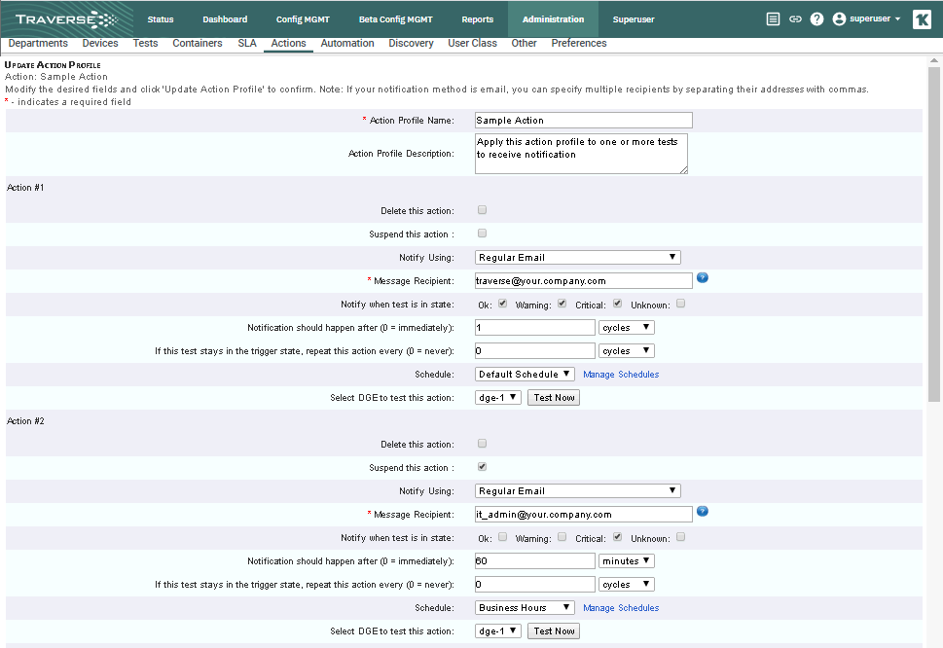
Task: Open notification delay units dropdown for Action #1
Action: click(x=626, y=328)
